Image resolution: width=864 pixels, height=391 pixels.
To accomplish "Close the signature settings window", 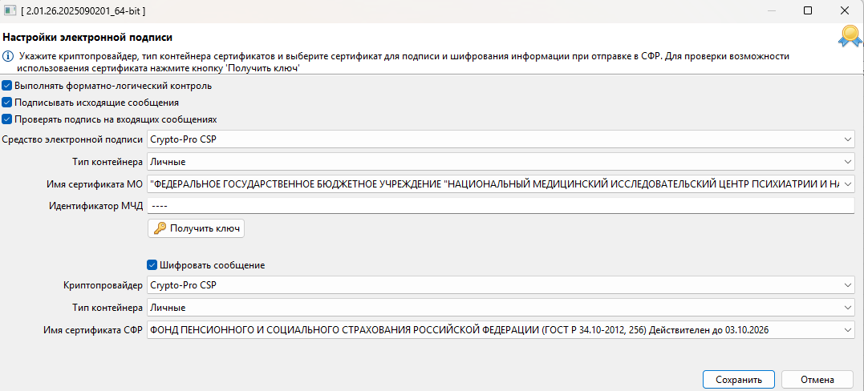I will coord(844,10).
